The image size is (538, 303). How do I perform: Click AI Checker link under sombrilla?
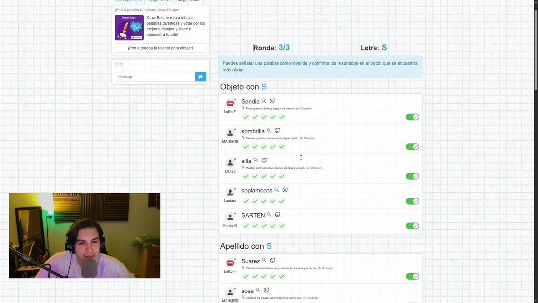coord(308,138)
